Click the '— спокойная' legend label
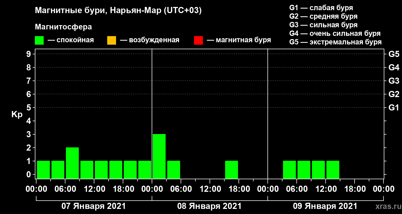Viewport: 402px width, 214px height. (x=71, y=40)
